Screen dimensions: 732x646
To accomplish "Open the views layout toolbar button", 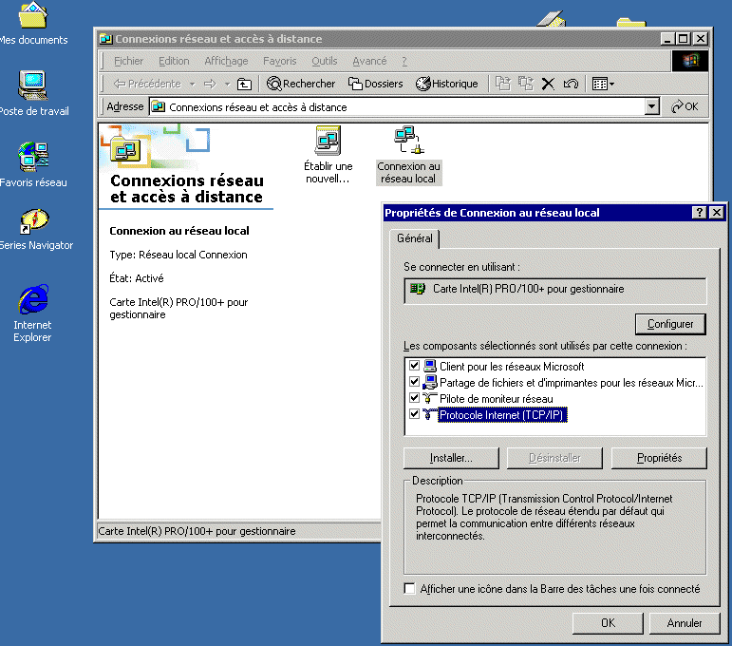I will [603, 85].
